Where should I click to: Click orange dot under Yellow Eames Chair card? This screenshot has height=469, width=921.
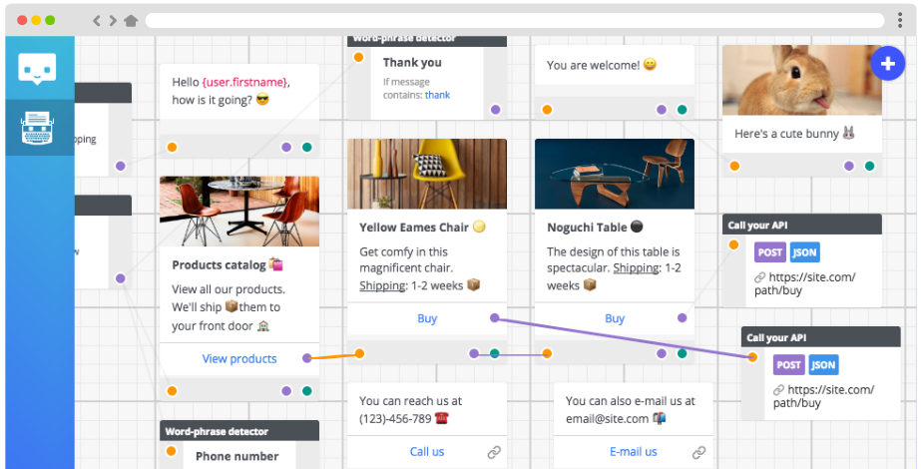pyautogui.click(x=359, y=353)
